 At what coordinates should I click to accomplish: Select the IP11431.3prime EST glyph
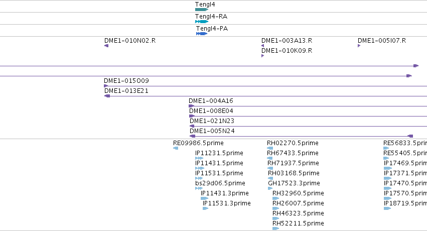(x=205, y=198)
